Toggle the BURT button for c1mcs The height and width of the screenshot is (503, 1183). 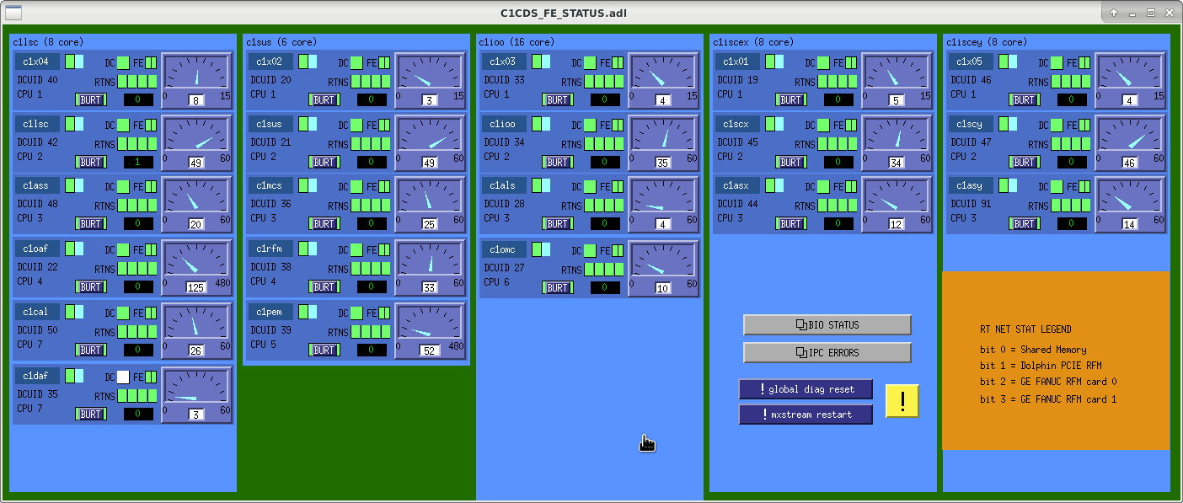324,223
